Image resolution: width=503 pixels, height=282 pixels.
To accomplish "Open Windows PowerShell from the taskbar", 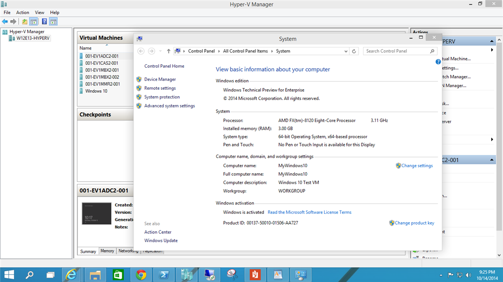I will tap(164, 275).
